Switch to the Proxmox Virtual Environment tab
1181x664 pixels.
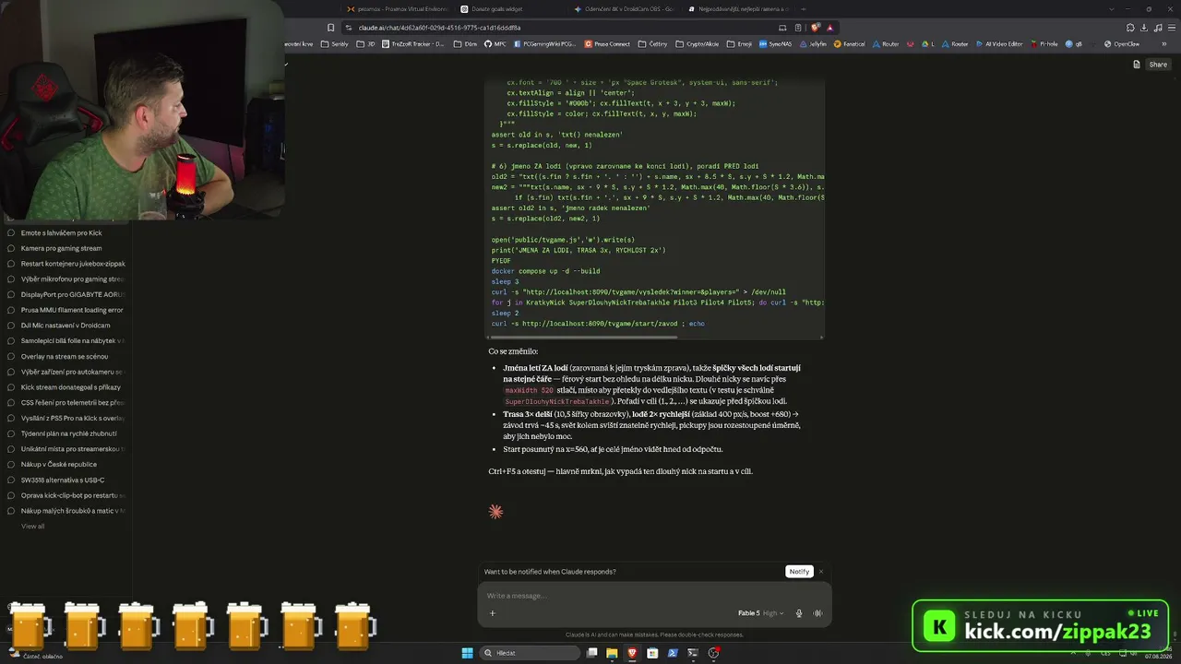tap(397, 9)
